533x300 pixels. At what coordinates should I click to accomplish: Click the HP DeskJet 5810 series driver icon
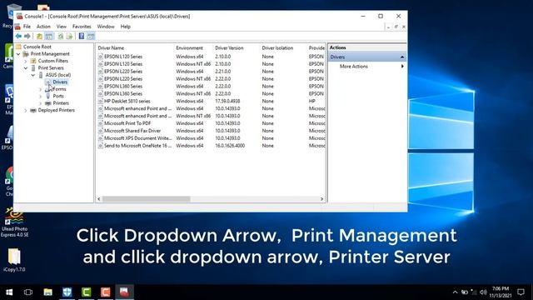tap(100, 101)
